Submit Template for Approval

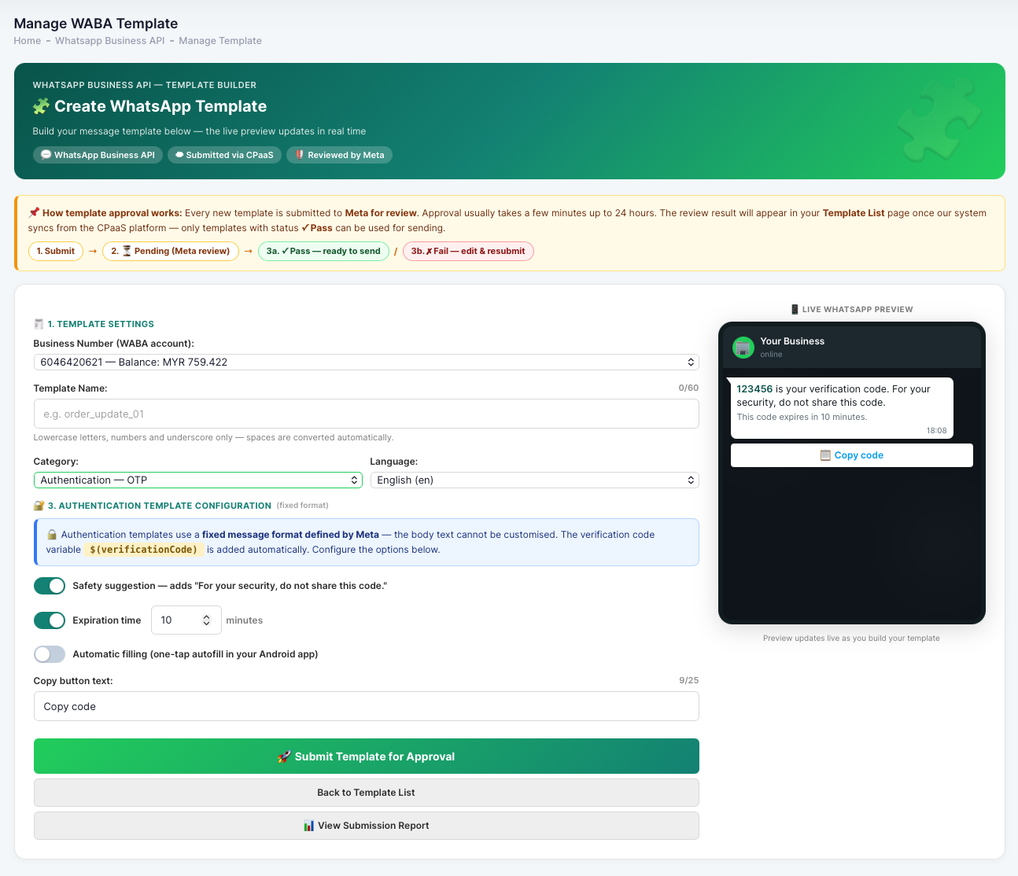coord(366,756)
